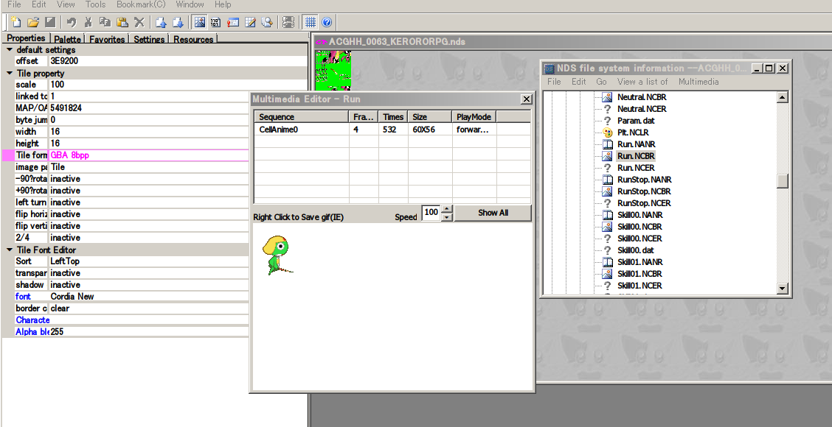
Task: Select the tile image viewer icon
Action: pyautogui.click(x=199, y=22)
